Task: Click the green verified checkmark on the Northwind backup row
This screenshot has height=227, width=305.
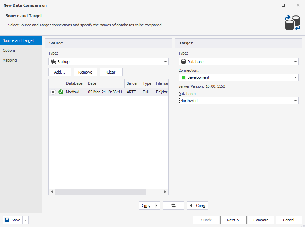Action: point(60,92)
